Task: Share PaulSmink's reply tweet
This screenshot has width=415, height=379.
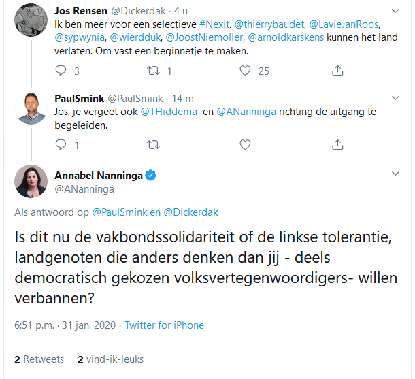Action: click(x=337, y=144)
